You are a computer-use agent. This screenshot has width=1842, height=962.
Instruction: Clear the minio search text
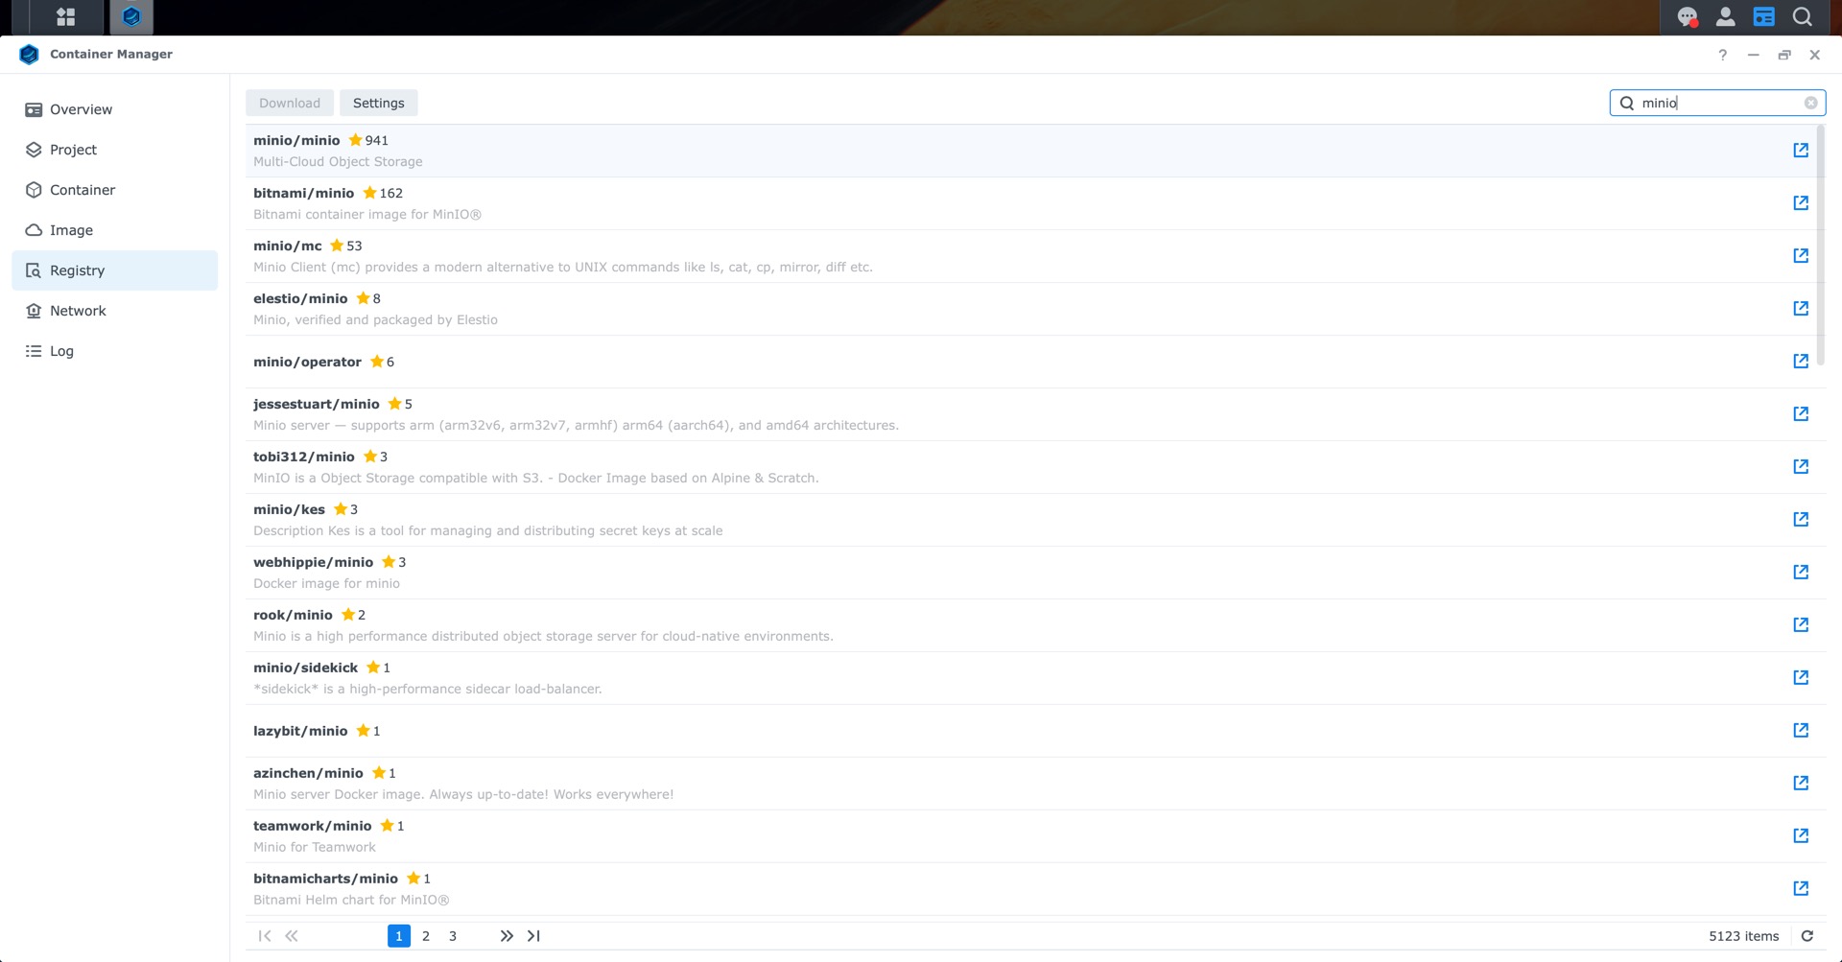pos(1810,103)
